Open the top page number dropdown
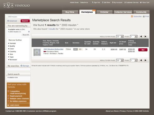154x115 pixels. click(134, 37)
